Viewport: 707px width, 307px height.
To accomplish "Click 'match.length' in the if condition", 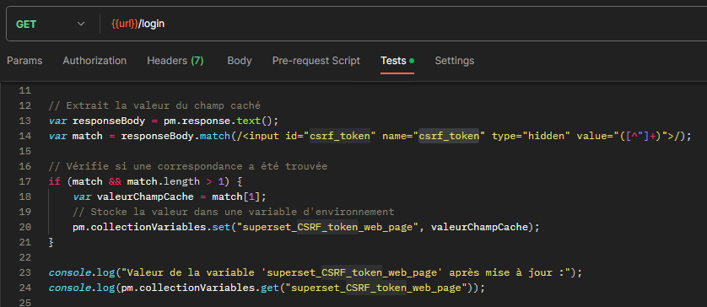I will click(x=163, y=181).
